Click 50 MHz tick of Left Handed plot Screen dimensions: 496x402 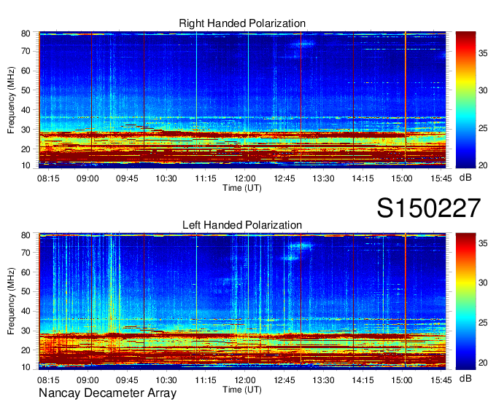[x=26, y=291]
